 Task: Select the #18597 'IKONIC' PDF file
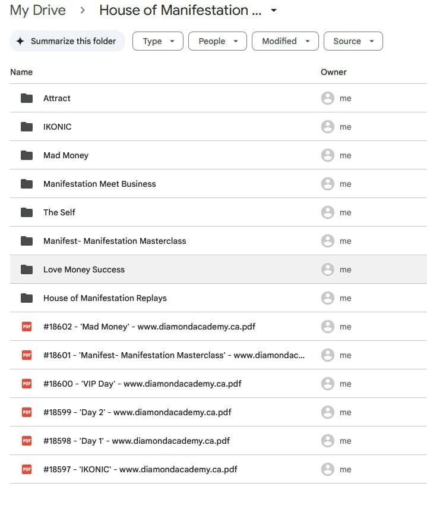tap(140, 469)
